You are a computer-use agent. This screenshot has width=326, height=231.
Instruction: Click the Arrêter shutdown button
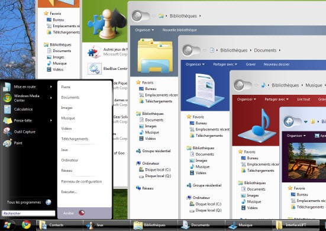coord(69,213)
